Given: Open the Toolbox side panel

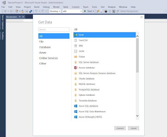Looking at the screenshot, I should pos(3,36).
